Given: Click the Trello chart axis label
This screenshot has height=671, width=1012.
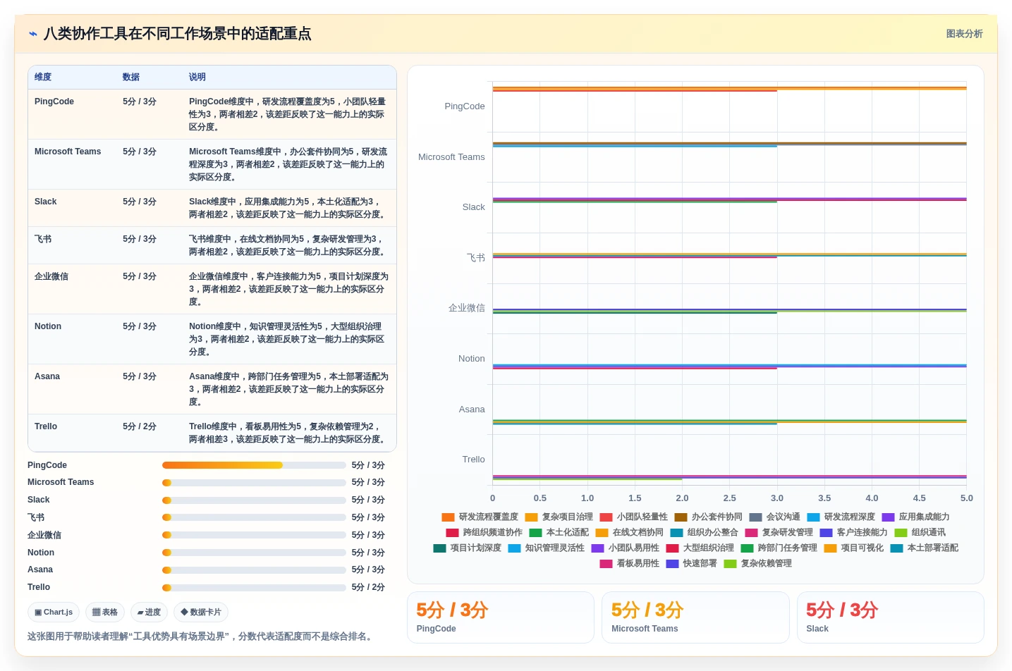Looking at the screenshot, I should click(474, 460).
